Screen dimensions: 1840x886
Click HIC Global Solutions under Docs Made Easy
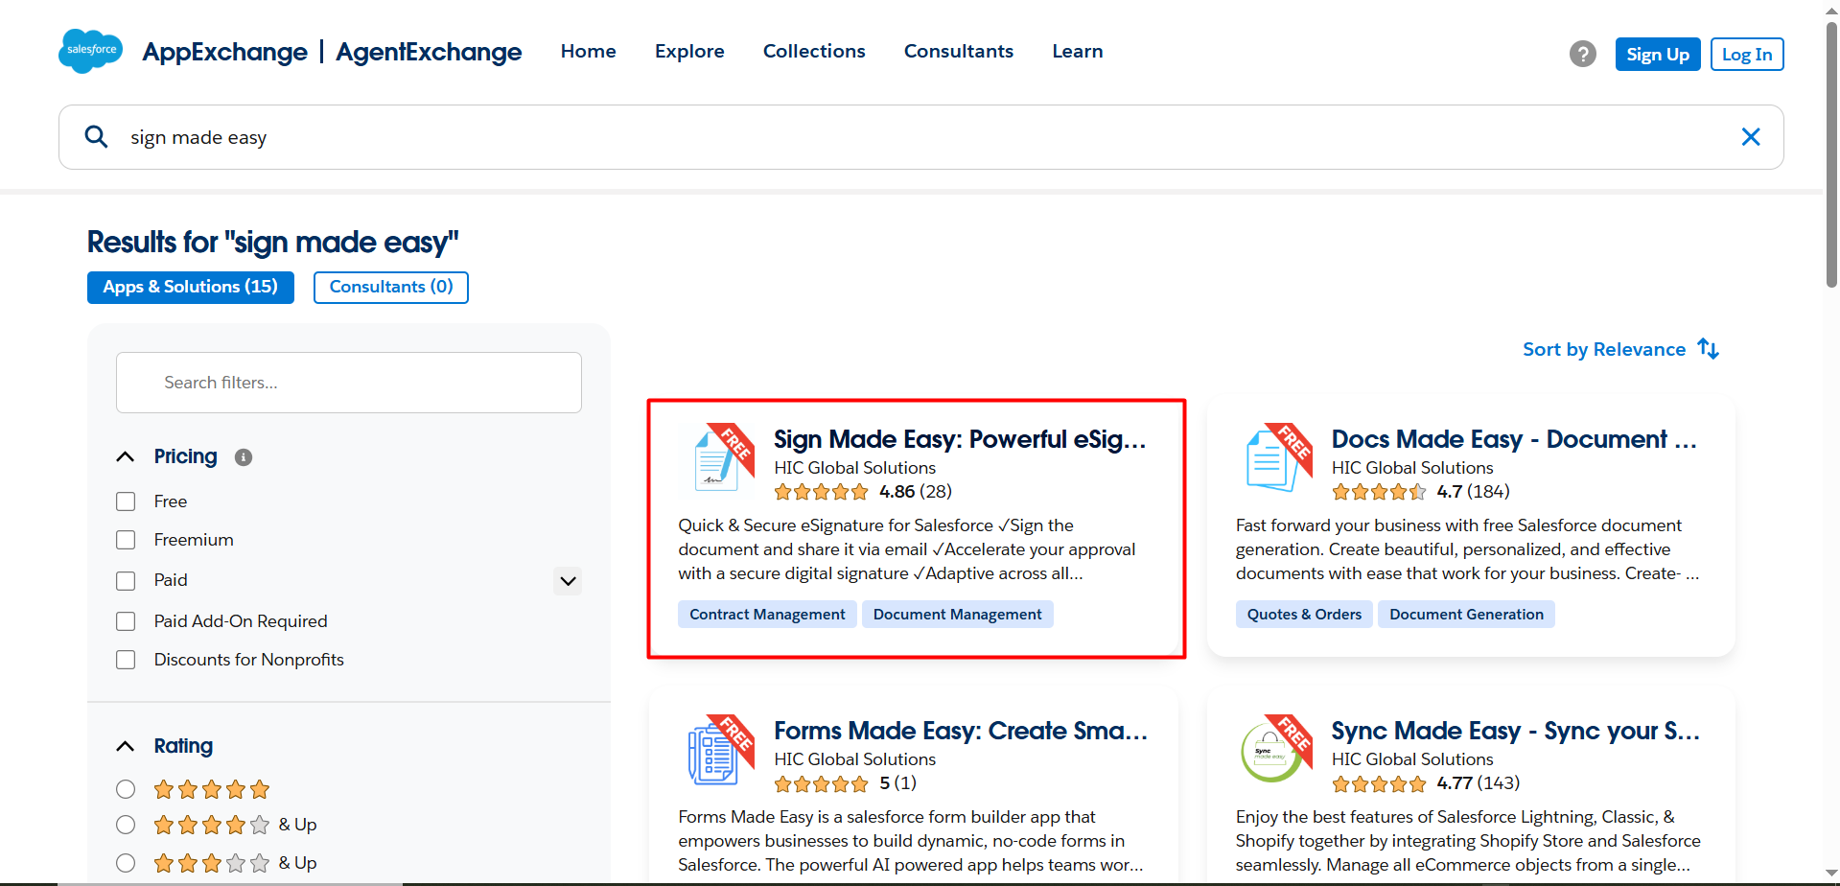coord(1412,468)
